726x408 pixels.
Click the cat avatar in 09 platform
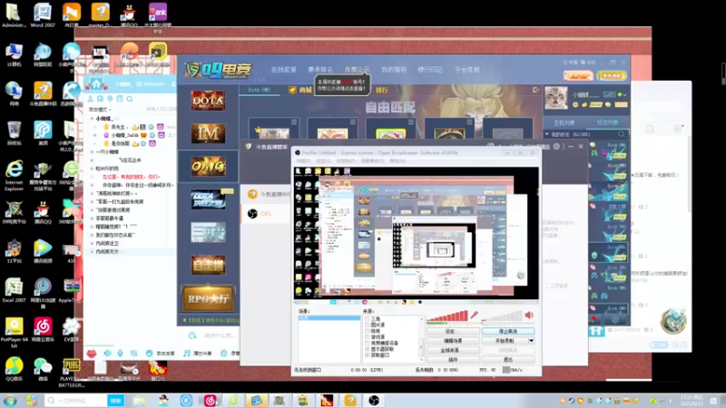[556, 98]
